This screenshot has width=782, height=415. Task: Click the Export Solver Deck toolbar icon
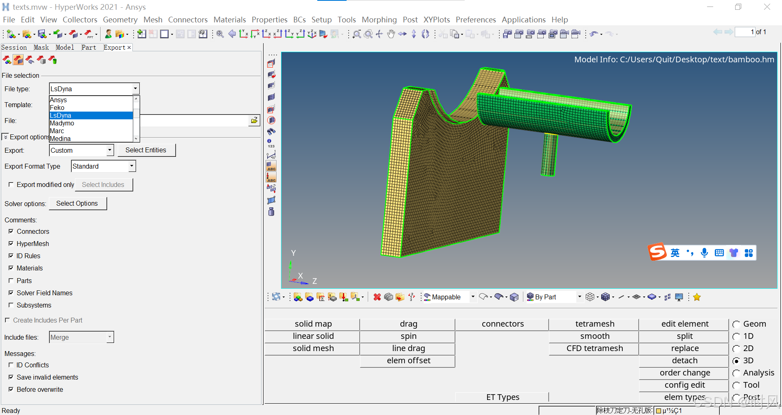[x=73, y=34]
